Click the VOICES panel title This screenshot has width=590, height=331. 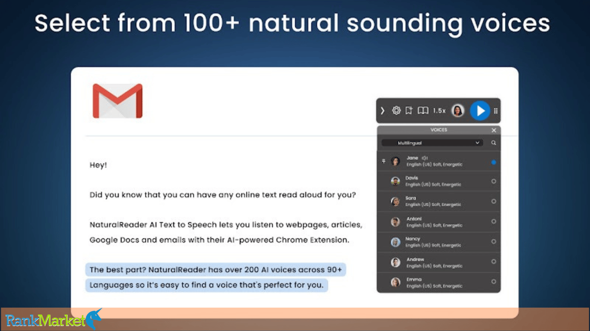pyautogui.click(x=439, y=130)
